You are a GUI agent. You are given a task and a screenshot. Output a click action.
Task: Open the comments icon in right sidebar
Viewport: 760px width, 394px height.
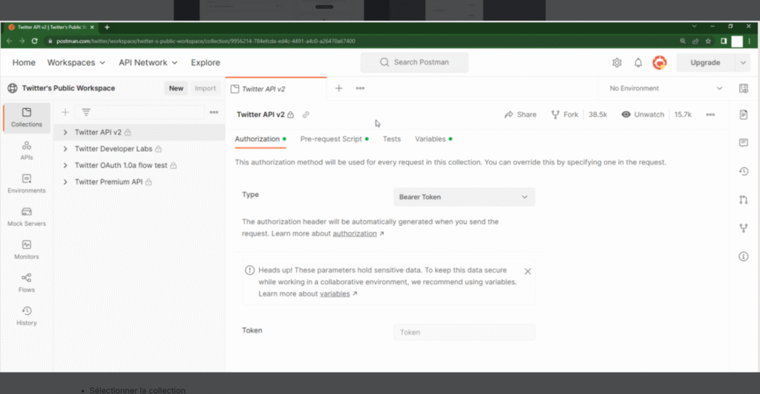(744, 143)
